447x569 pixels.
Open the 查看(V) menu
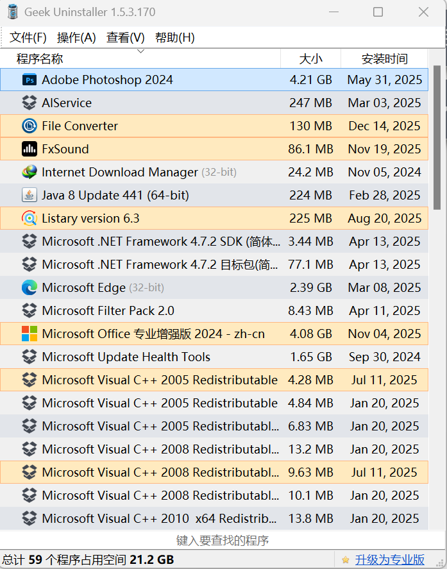126,37
